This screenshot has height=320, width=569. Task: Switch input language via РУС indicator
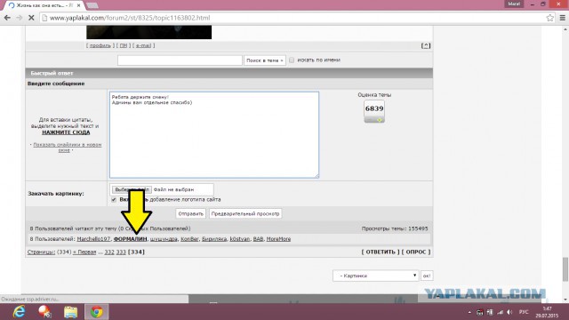point(524,312)
